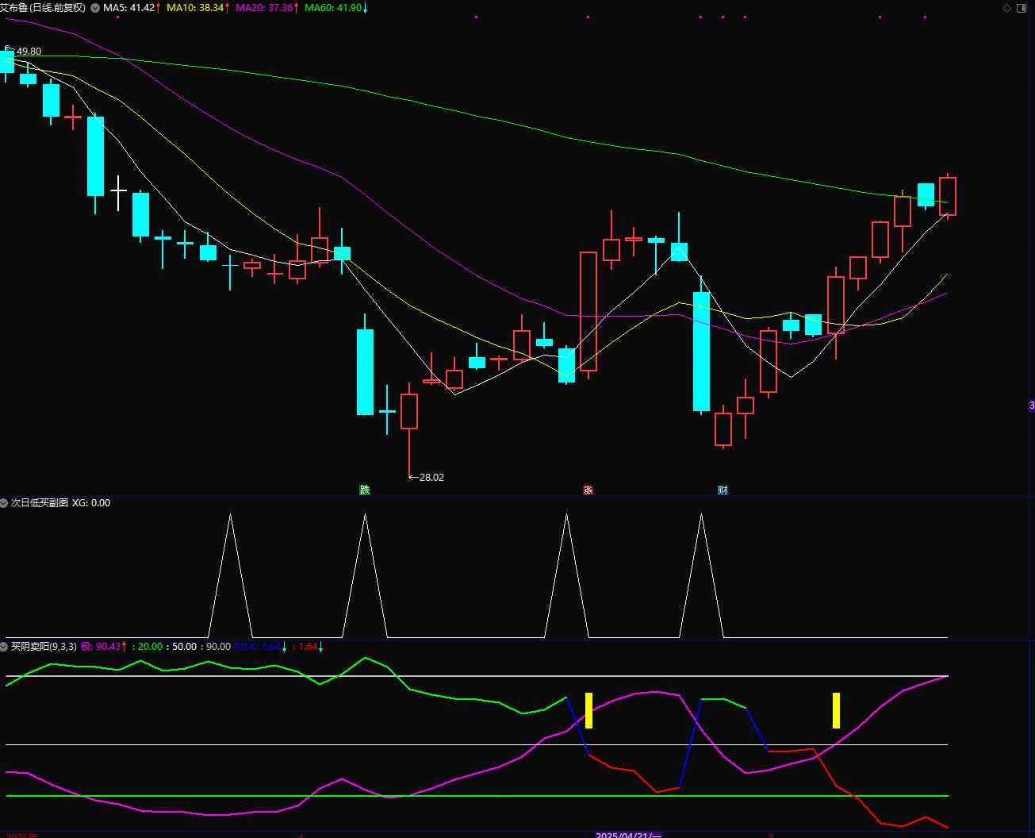Image resolution: width=1035 pixels, height=838 pixels.
Task: Click the red 涨 marker icon
Action: (588, 490)
